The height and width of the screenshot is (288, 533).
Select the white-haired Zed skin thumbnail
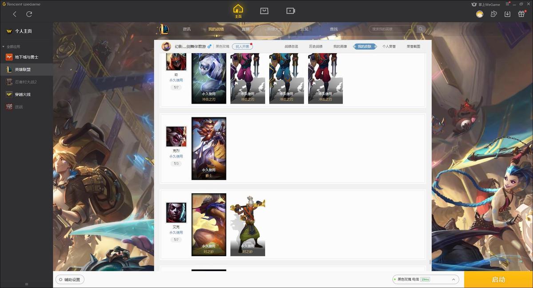tap(209, 78)
